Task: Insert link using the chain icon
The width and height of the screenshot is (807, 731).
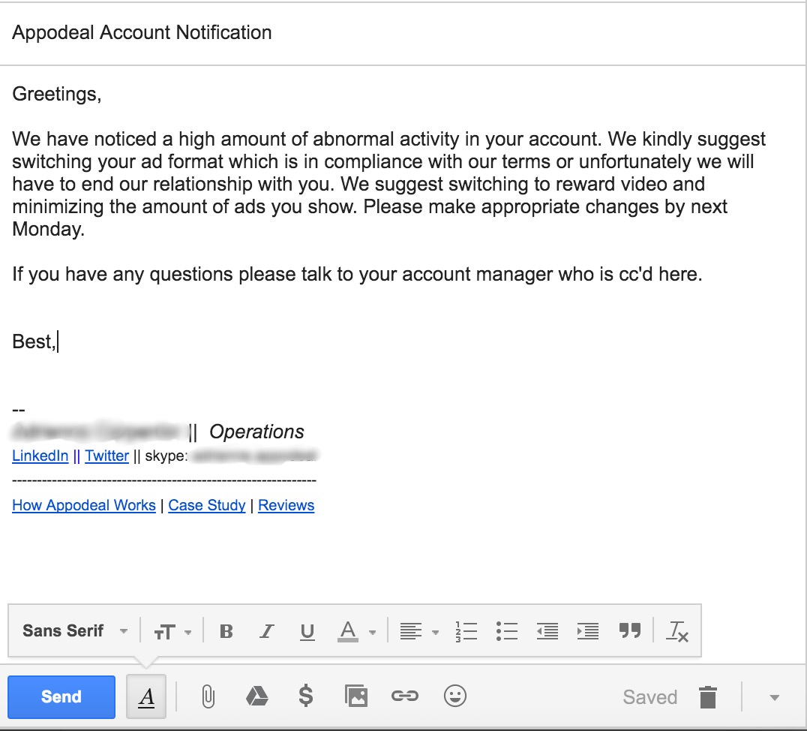Action: tap(404, 696)
